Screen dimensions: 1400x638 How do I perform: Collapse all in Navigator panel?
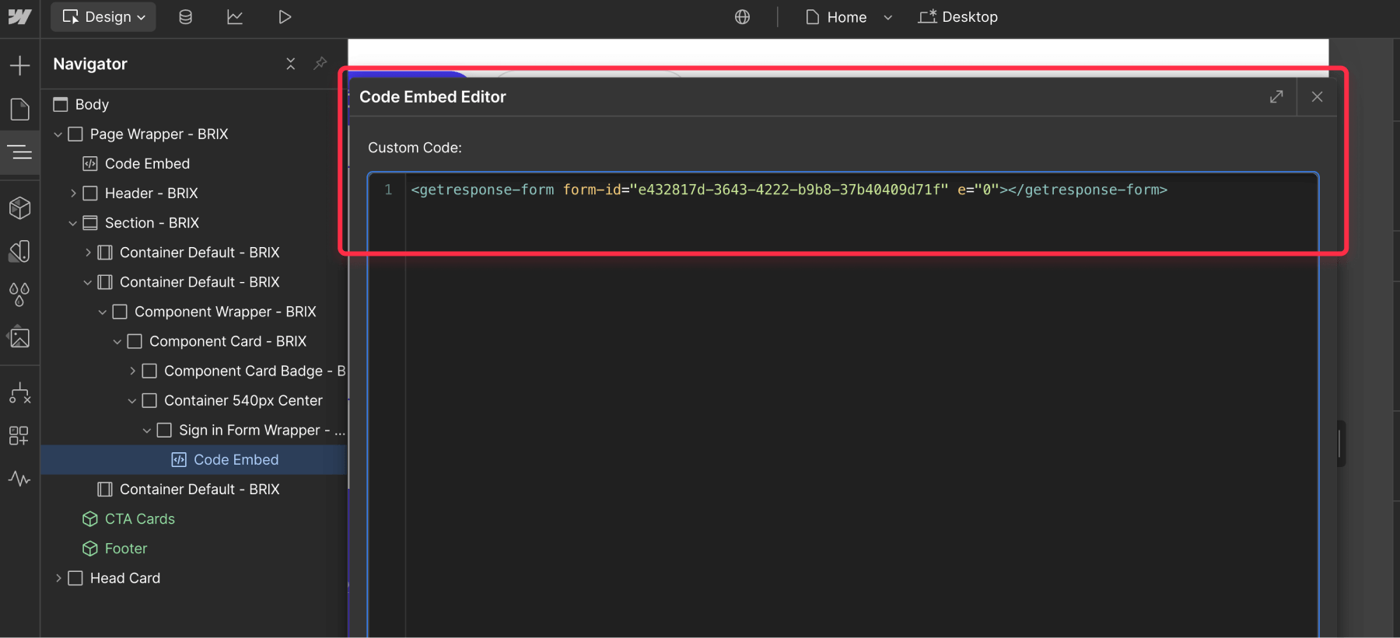point(290,64)
